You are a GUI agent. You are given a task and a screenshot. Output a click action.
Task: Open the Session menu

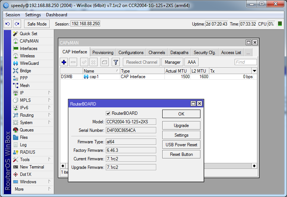(x=13, y=15)
